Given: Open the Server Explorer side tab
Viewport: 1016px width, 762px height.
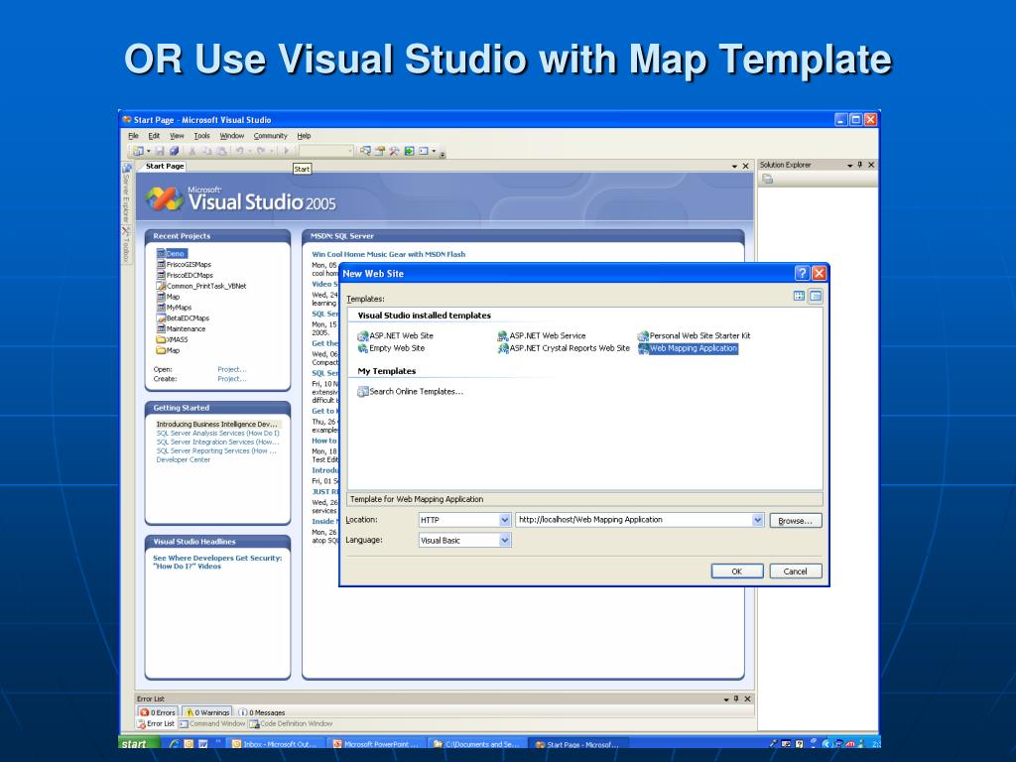Looking at the screenshot, I should pyautogui.click(x=126, y=192).
